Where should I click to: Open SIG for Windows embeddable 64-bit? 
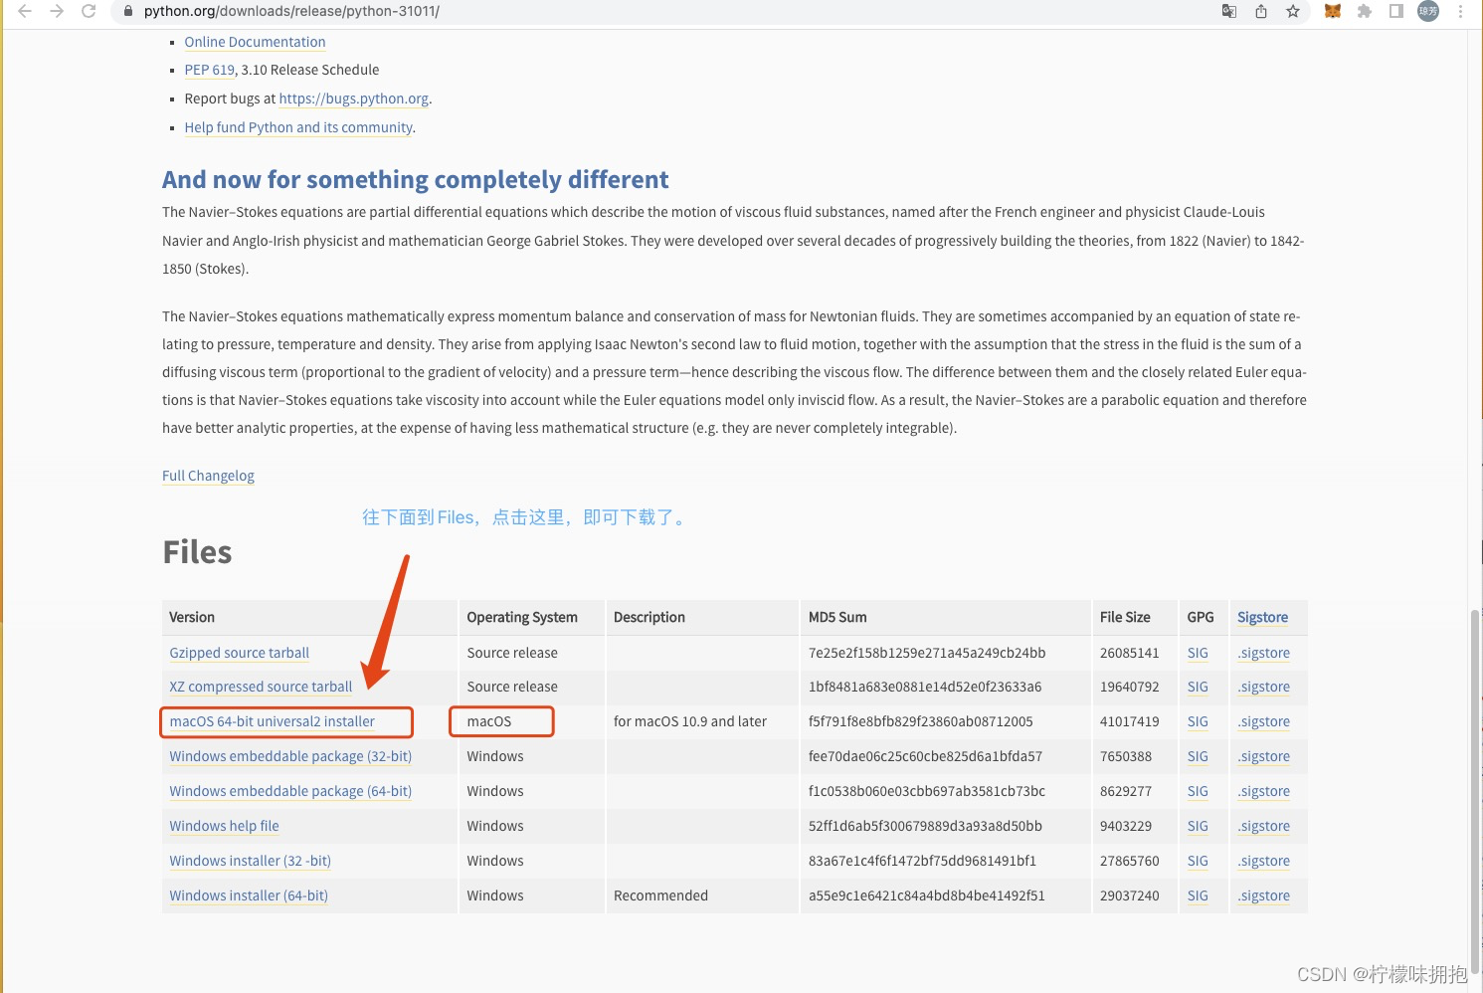coord(1198,791)
